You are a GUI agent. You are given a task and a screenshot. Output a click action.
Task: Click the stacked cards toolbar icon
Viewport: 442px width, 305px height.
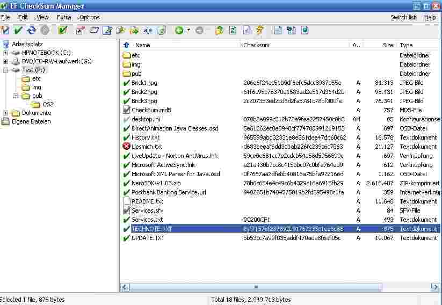point(94,30)
